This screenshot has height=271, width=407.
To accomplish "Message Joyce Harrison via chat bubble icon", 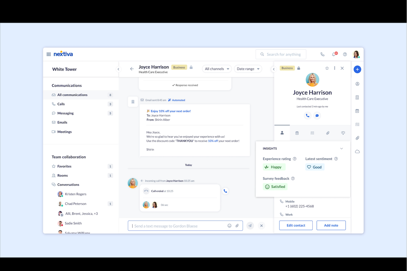I will (317, 116).
